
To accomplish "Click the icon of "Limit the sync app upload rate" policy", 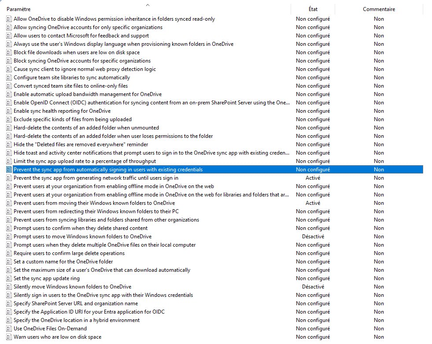I will pyautogui.click(x=9, y=161).
